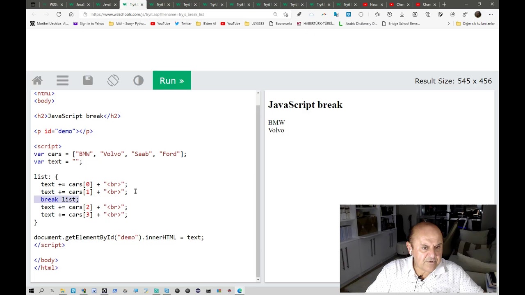The width and height of the screenshot is (525, 295).
Task: Open the shield extension icon in toolbar
Action: coord(348,14)
